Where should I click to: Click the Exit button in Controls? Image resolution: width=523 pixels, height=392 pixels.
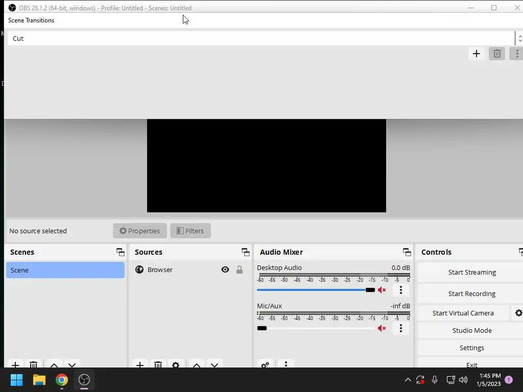tap(471, 363)
